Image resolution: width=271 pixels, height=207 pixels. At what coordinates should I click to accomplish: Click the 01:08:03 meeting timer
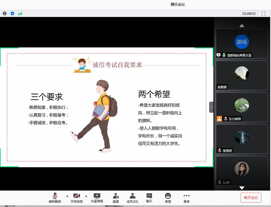coord(249,13)
